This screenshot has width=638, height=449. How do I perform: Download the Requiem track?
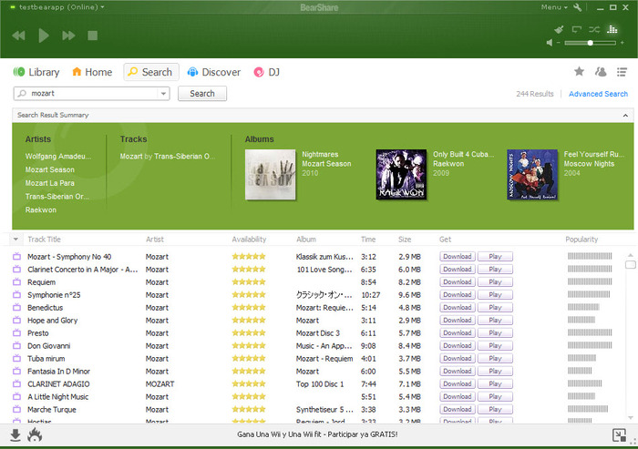pyautogui.click(x=458, y=281)
